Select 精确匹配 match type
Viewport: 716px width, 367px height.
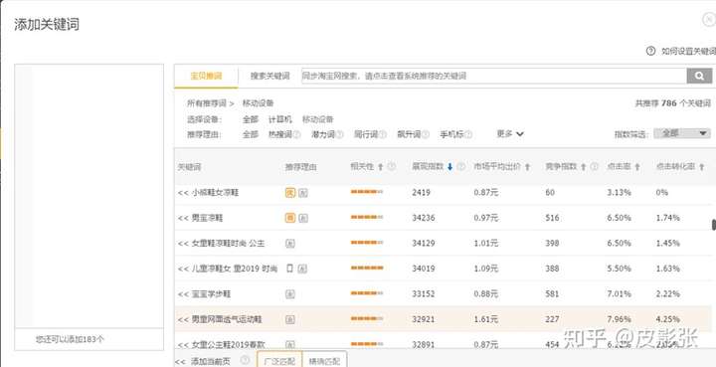pos(324,361)
